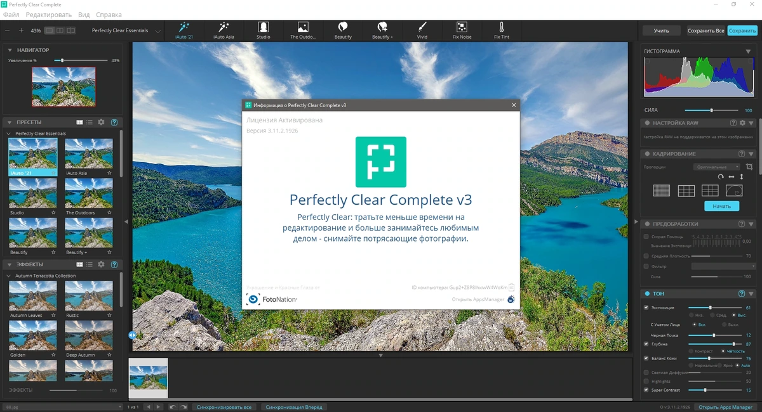Image resolution: width=762 pixels, height=412 pixels.
Task: Apply the Beautify + toolbar preset
Action: 382,30
